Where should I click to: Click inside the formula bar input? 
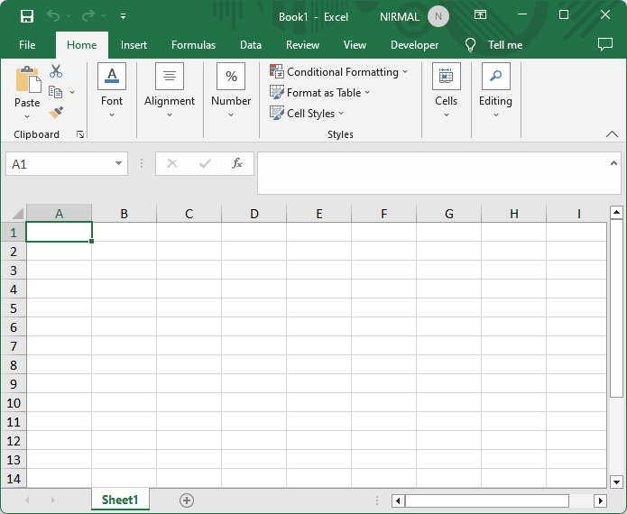pos(433,173)
